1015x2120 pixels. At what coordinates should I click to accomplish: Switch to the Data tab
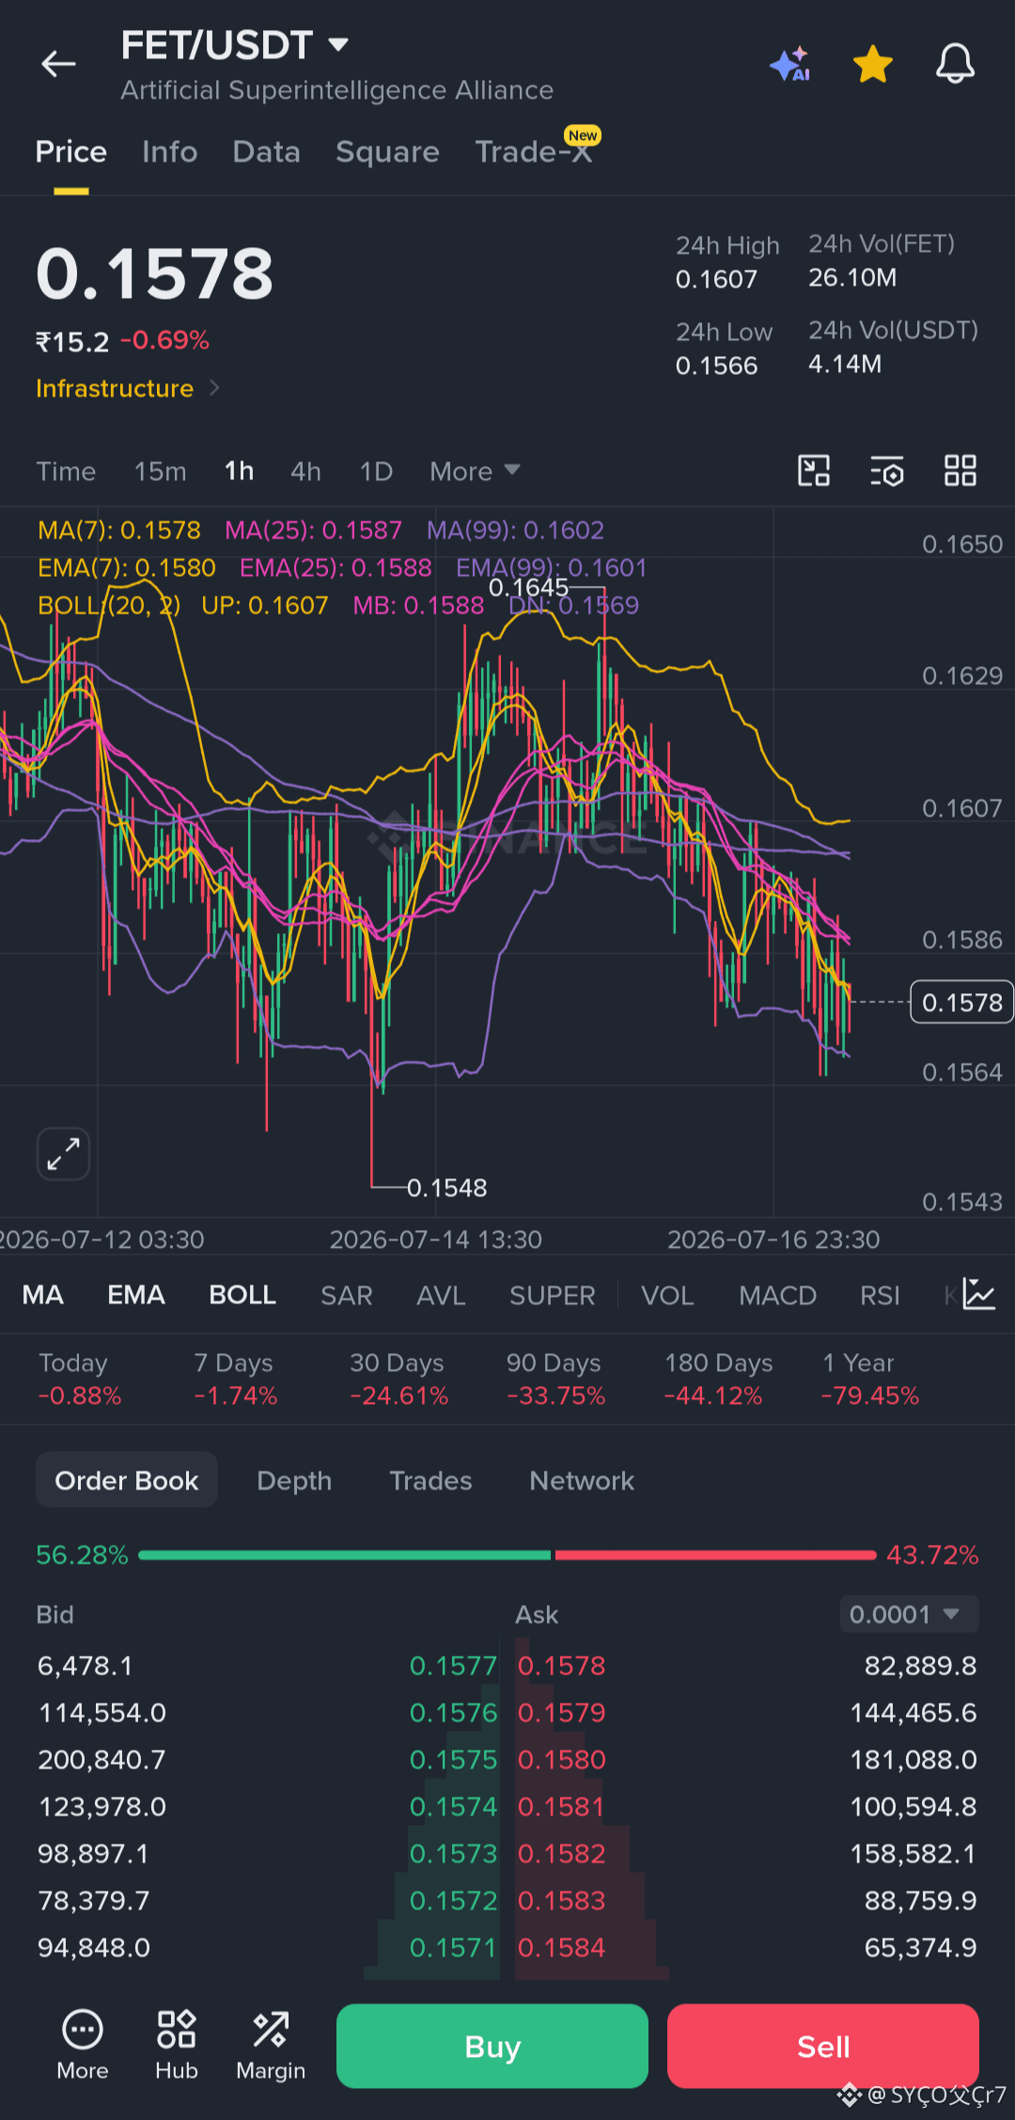(x=267, y=151)
